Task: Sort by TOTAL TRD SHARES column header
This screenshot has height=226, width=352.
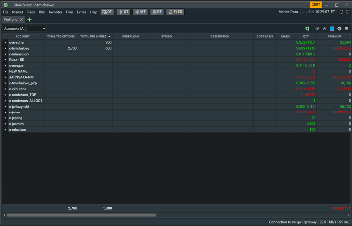Action: (x=96, y=36)
